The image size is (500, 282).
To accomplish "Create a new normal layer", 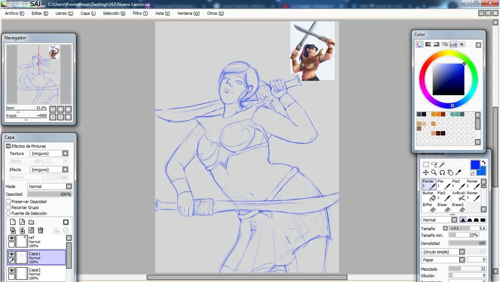I will (x=13, y=222).
